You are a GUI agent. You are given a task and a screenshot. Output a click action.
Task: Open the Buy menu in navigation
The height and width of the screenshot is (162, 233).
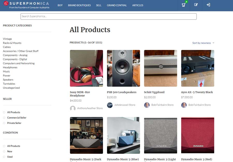coord(60,5)
